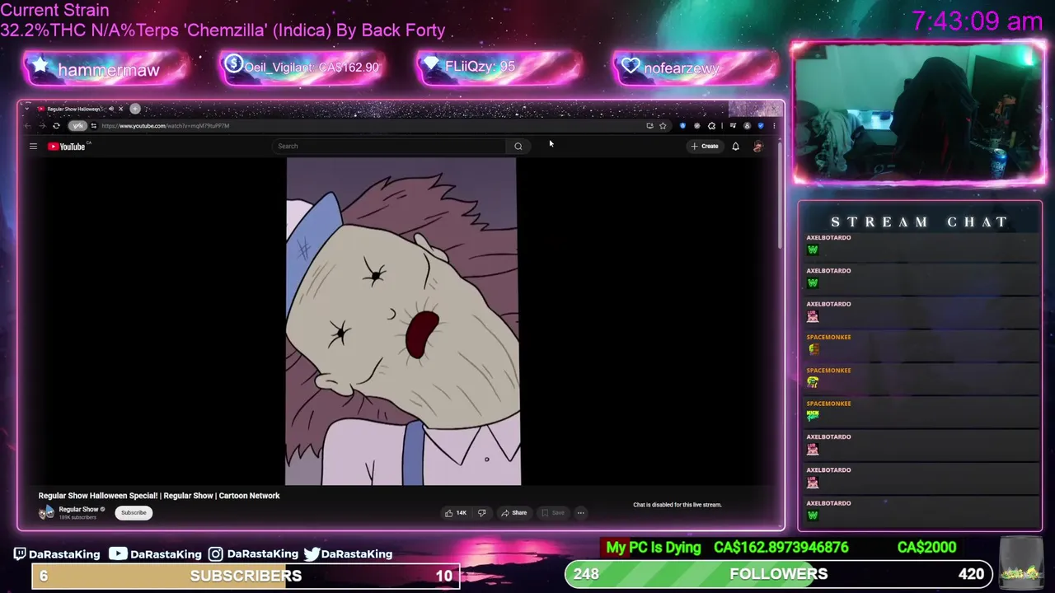Open the Regular Show channel name link

click(78, 509)
